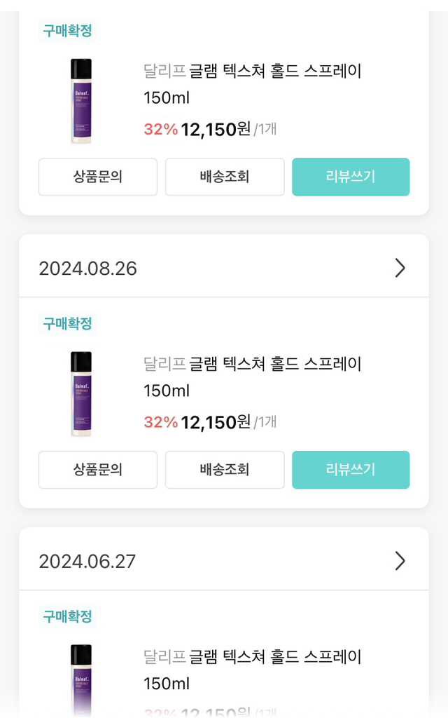448x718 pixels.
Task: Tap 구매확정 on the 2024.06.27 order
Action: click(x=67, y=617)
